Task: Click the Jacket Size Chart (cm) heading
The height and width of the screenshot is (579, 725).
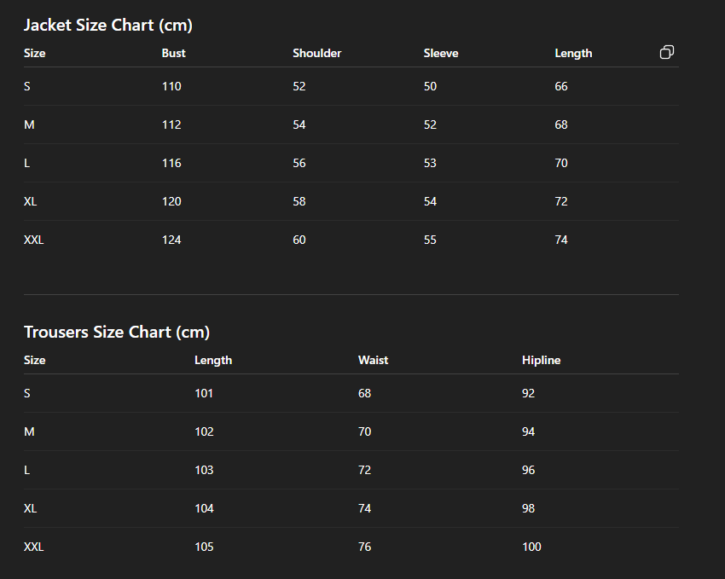Action: point(108,25)
